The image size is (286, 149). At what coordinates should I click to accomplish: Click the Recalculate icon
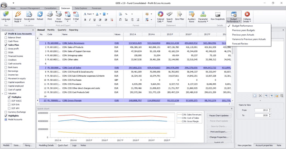29,14
